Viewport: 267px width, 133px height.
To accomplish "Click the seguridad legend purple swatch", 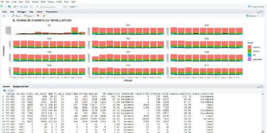I will tap(250, 59).
